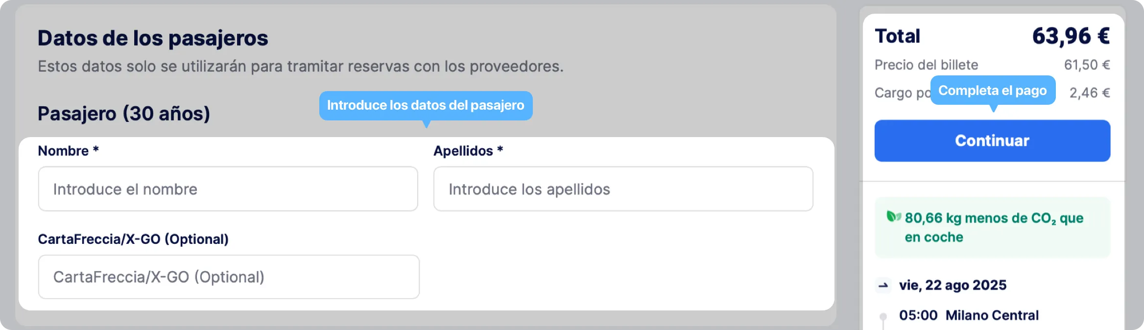Image resolution: width=1144 pixels, height=330 pixels.
Task: Click the green leaf CO₂ icon
Action: click(x=894, y=216)
